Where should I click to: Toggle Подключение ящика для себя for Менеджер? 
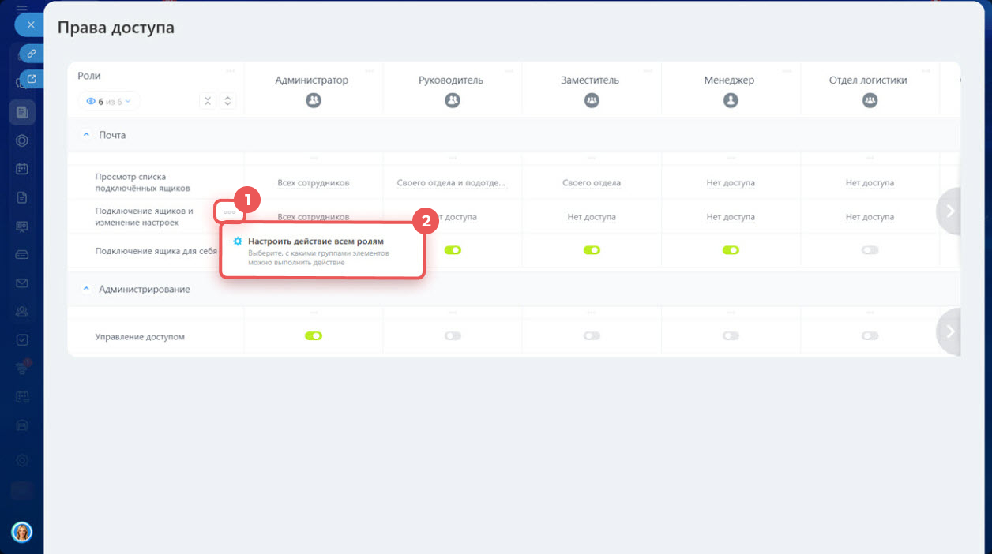click(x=731, y=250)
